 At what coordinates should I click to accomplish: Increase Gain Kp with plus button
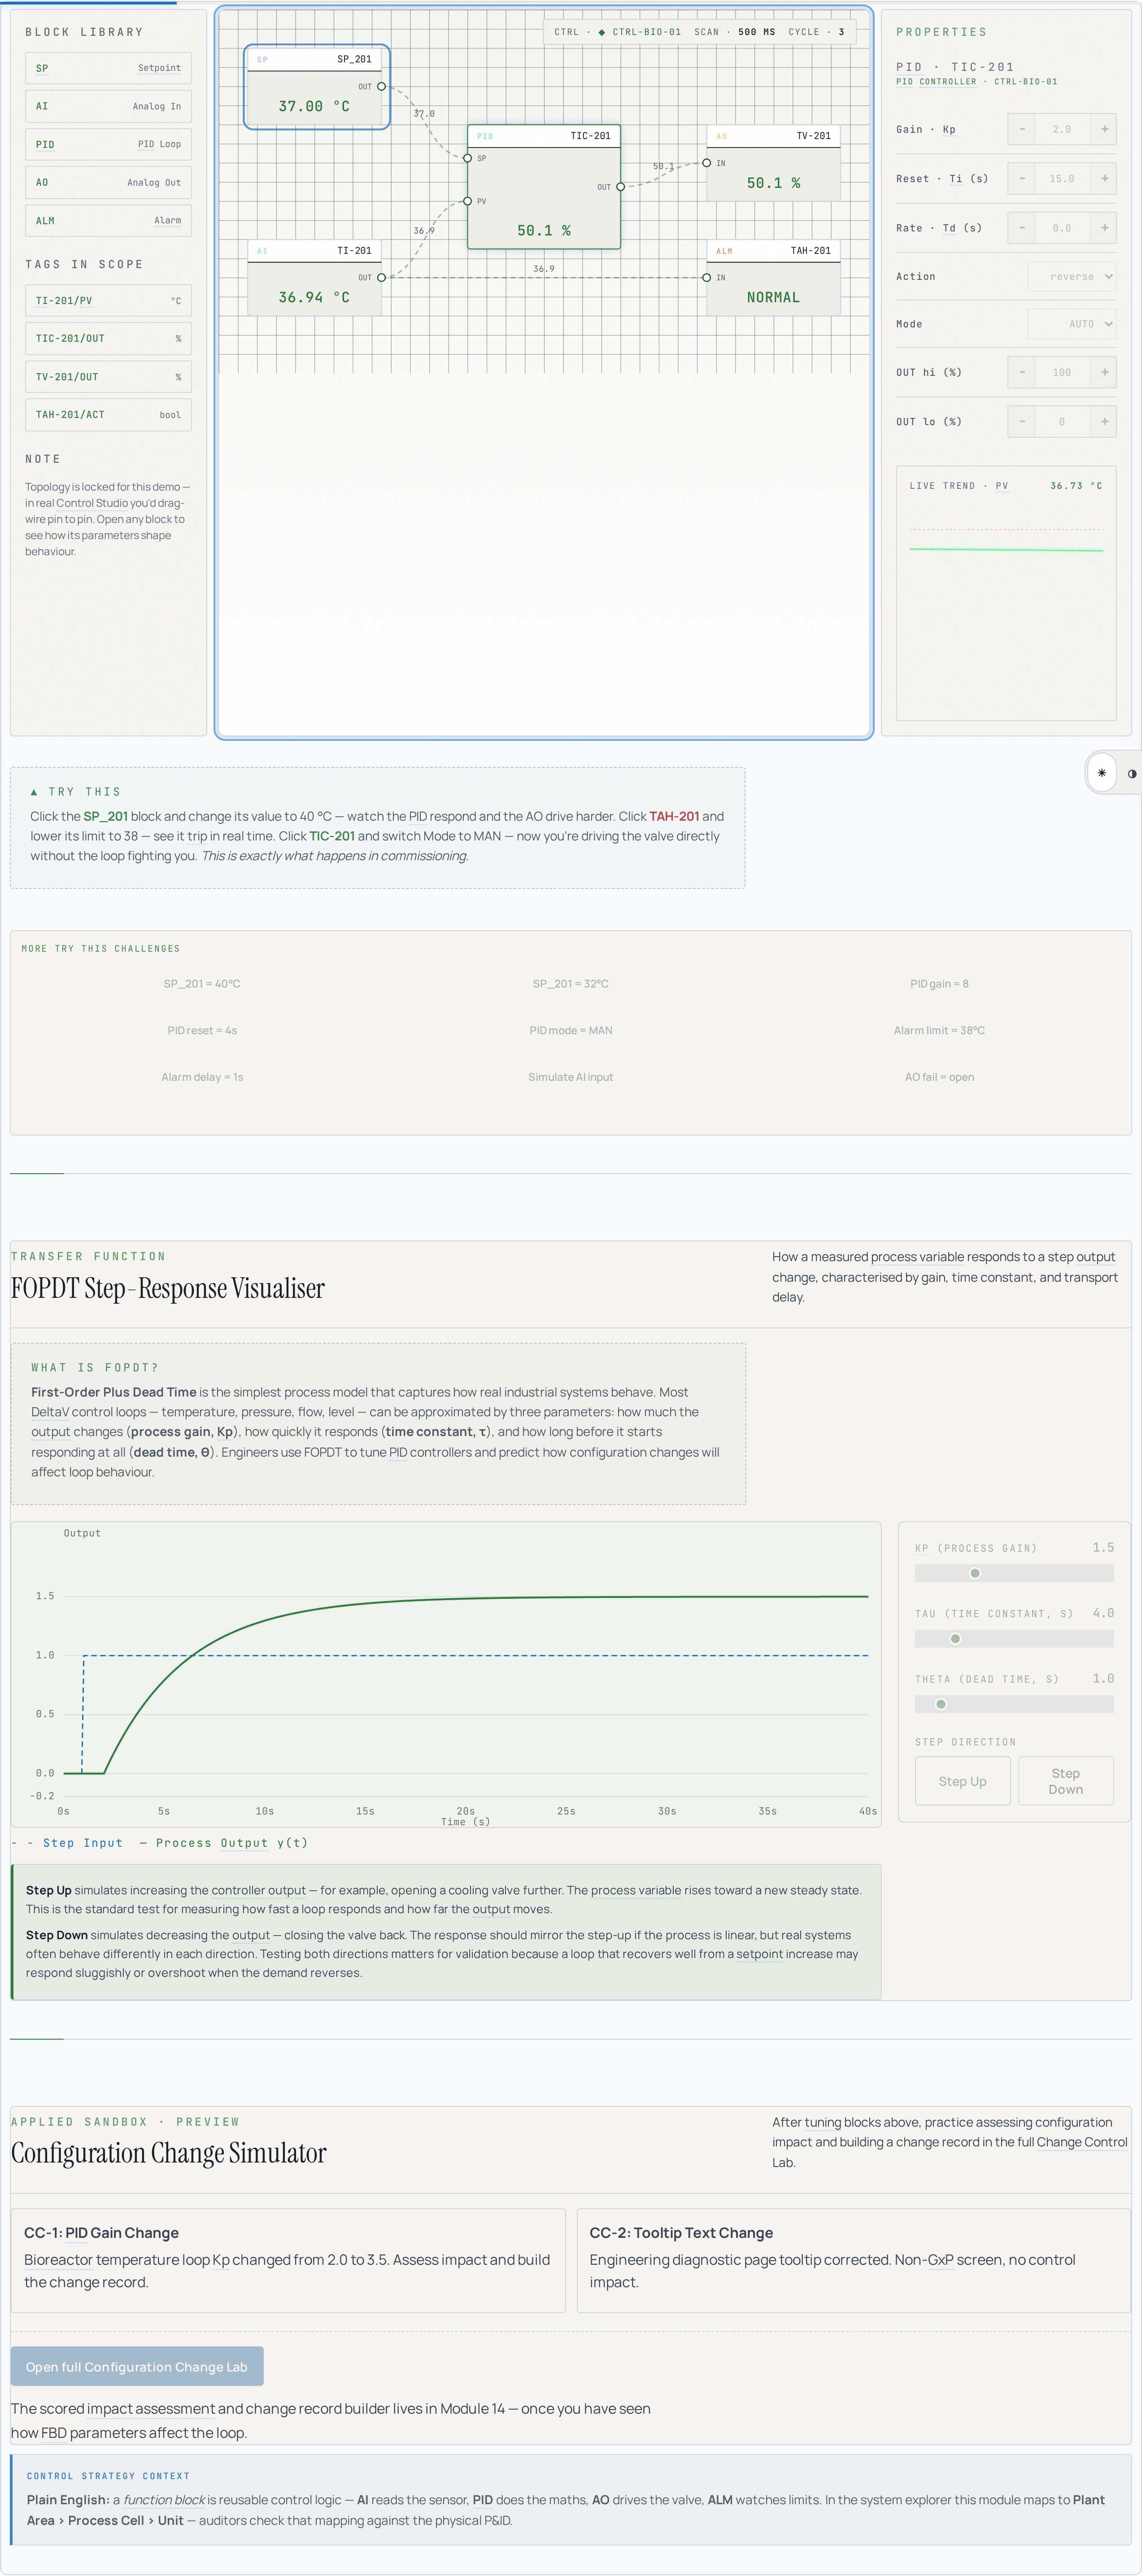pyautogui.click(x=1104, y=129)
